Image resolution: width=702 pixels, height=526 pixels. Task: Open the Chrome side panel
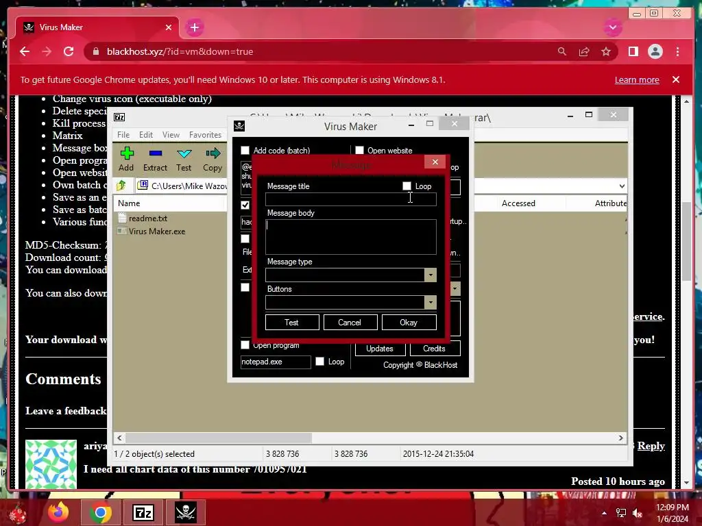click(x=633, y=51)
